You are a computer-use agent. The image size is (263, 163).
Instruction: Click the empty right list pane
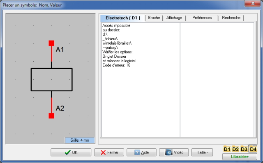(217, 80)
